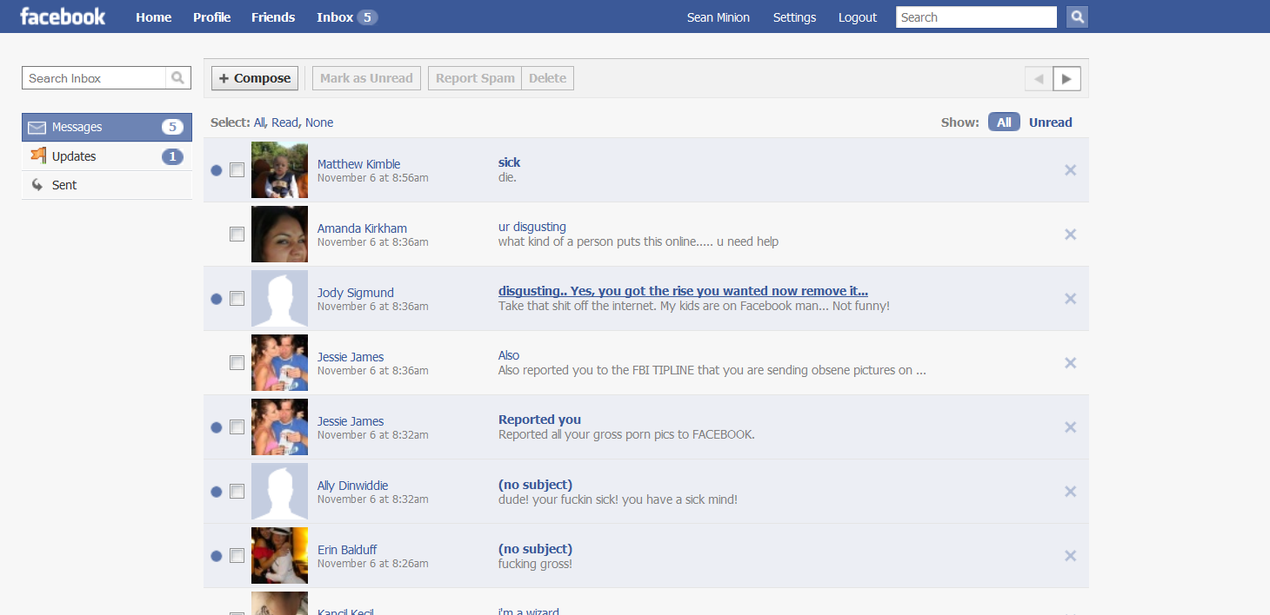Screen dimensions: 1270x615
Task: Delete Ally Dinwiddie message with X
Action: pos(1071,492)
